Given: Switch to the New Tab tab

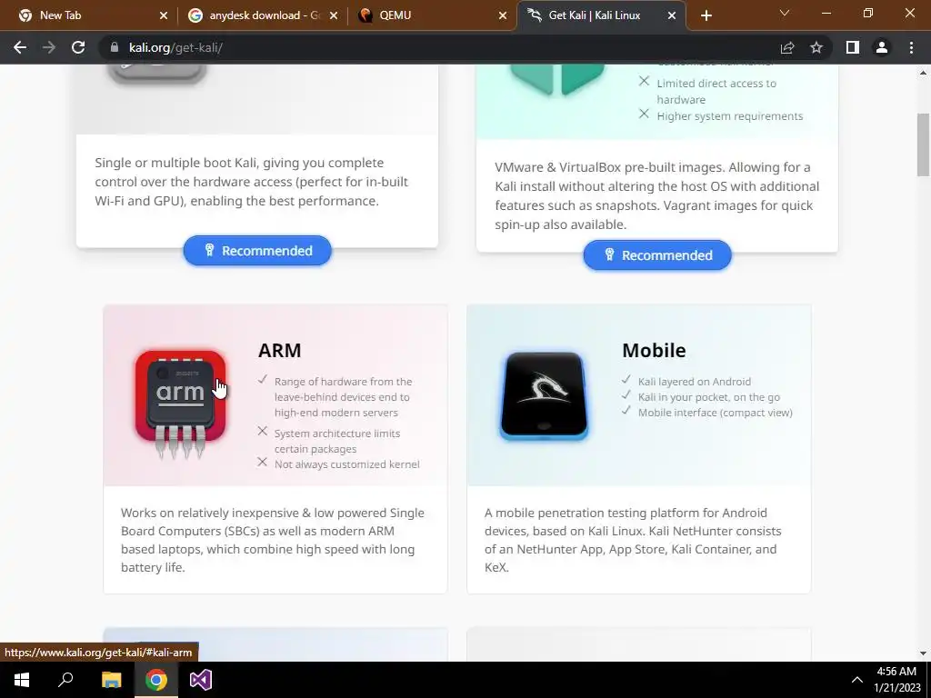Looking at the screenshot, I should tap(93, 15).
